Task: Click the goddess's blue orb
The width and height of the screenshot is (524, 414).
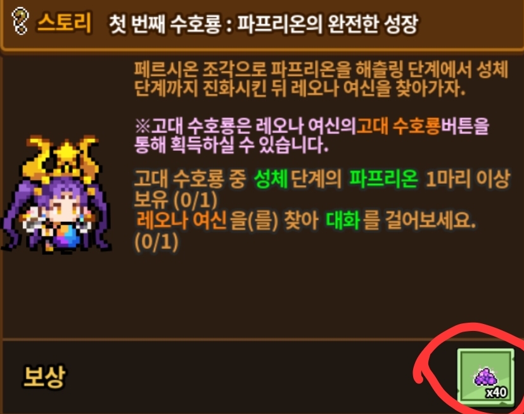Action: click(x=66, y=236)
